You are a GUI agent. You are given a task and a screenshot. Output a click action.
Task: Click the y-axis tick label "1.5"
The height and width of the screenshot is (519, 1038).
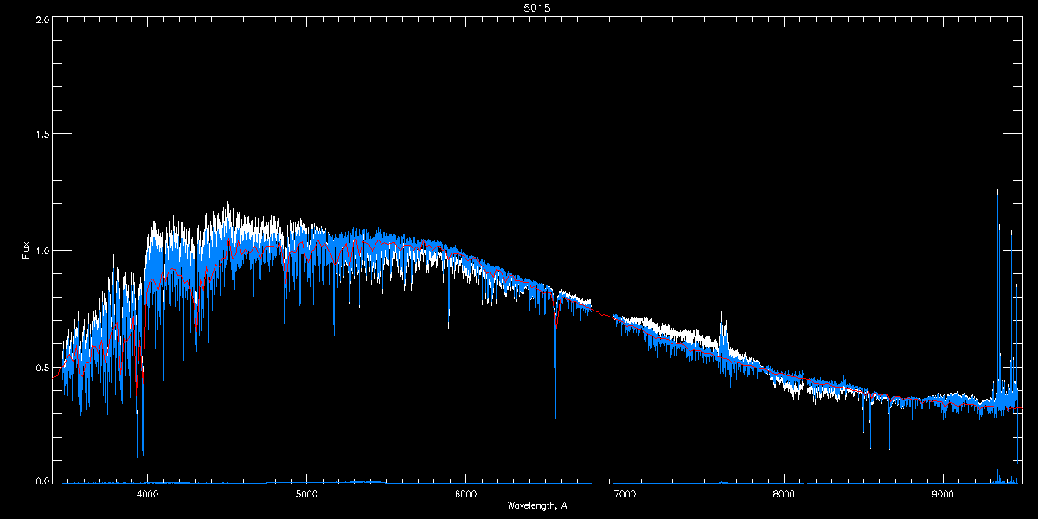click(x=41, y=135)
